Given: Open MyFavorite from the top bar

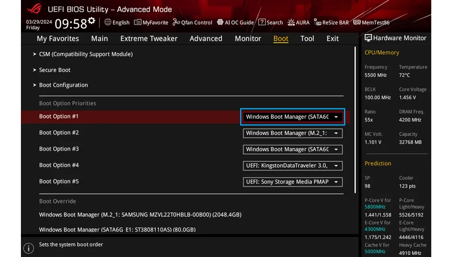Looking at the screenshot, I should click(155, 23).
